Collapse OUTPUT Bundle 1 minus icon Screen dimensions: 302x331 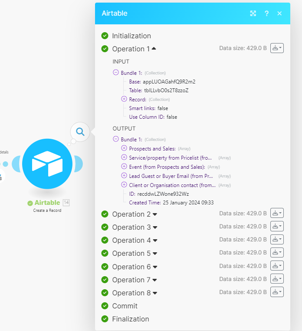[116, 139]
